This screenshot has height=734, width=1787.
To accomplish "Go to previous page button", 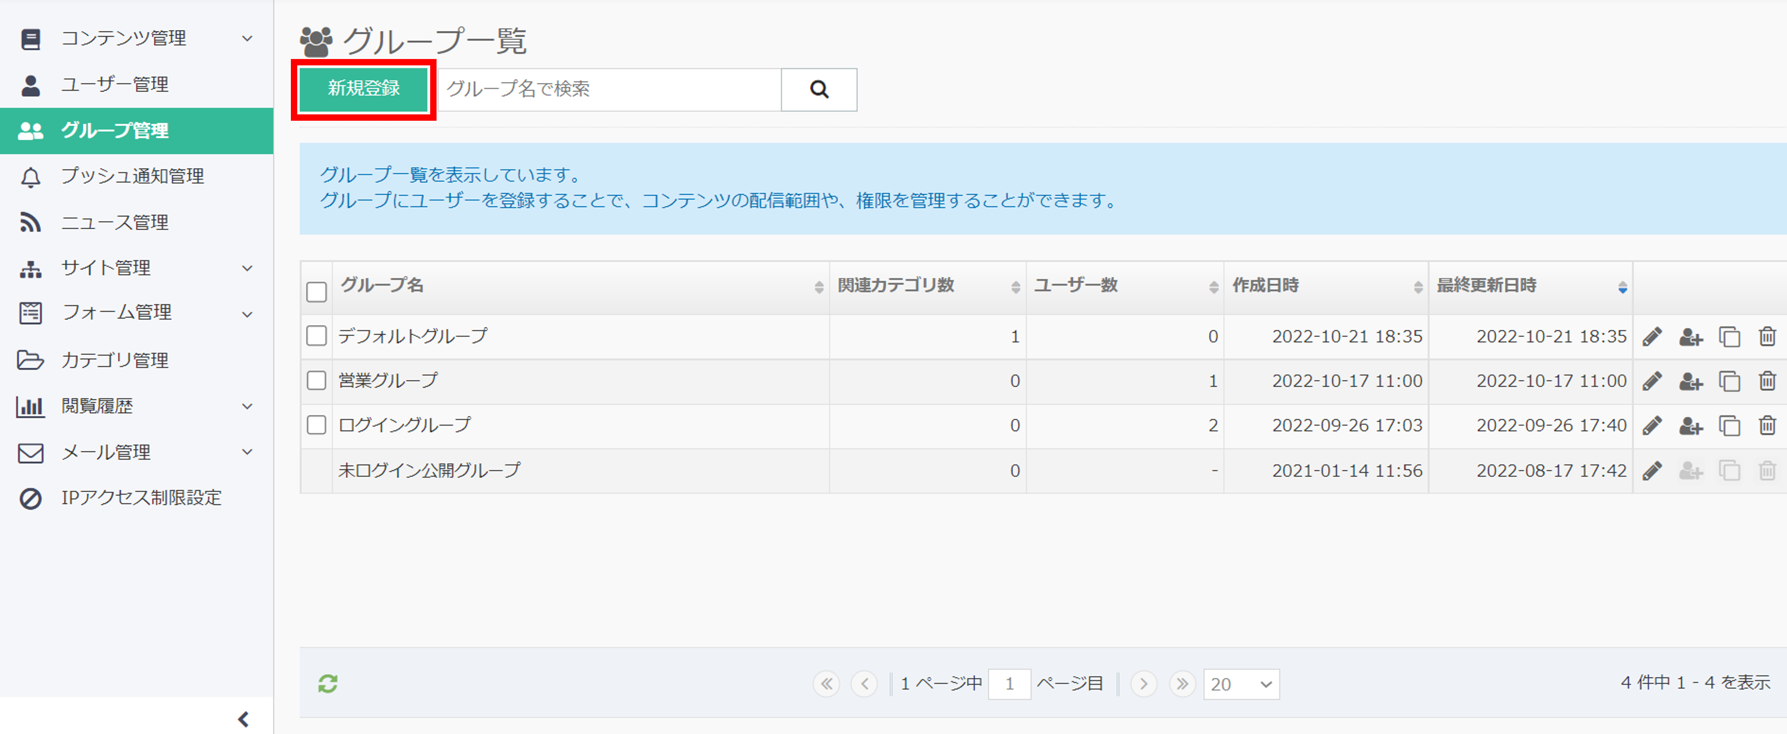I will (x=864, y=684).
